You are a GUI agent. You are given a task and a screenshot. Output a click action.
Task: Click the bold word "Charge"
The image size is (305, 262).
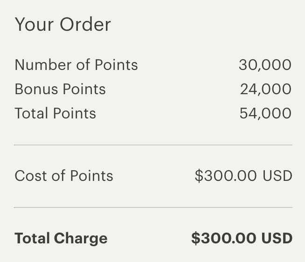[x=81, y=239]
